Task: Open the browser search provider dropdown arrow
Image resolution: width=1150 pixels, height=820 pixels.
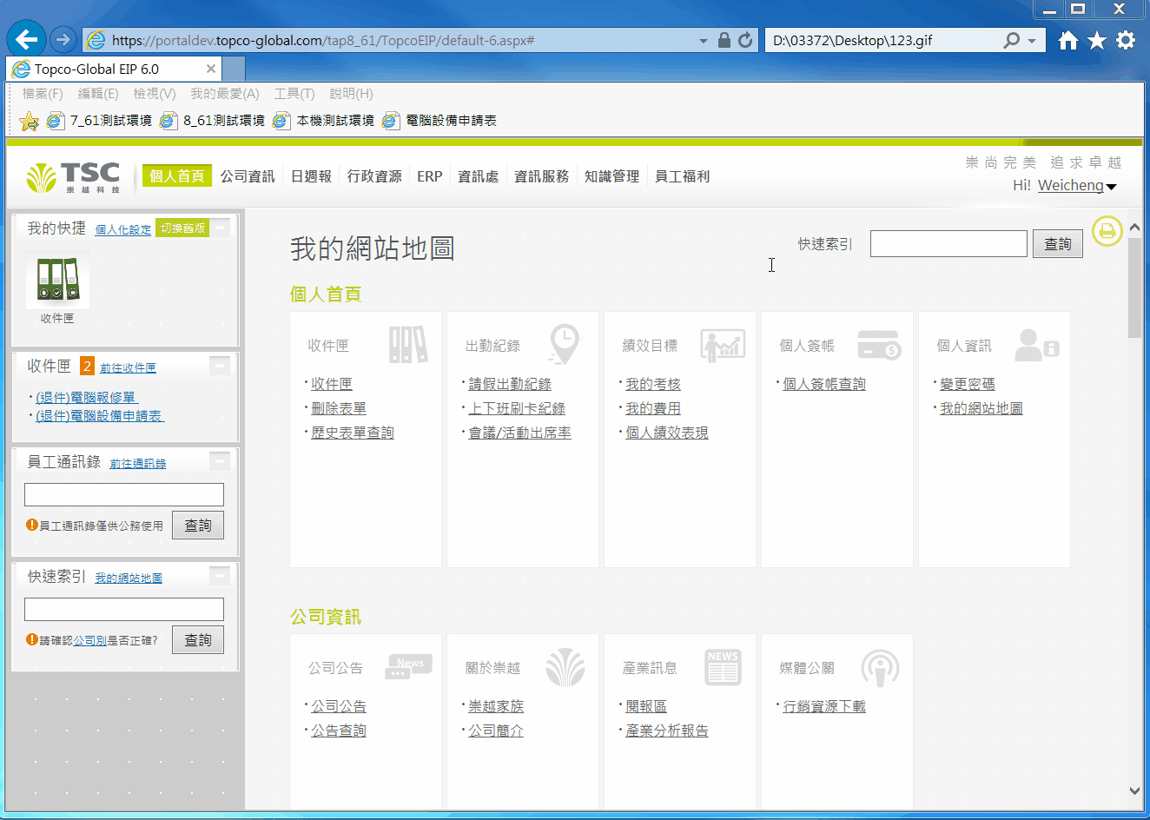Action: point(1032,41)
